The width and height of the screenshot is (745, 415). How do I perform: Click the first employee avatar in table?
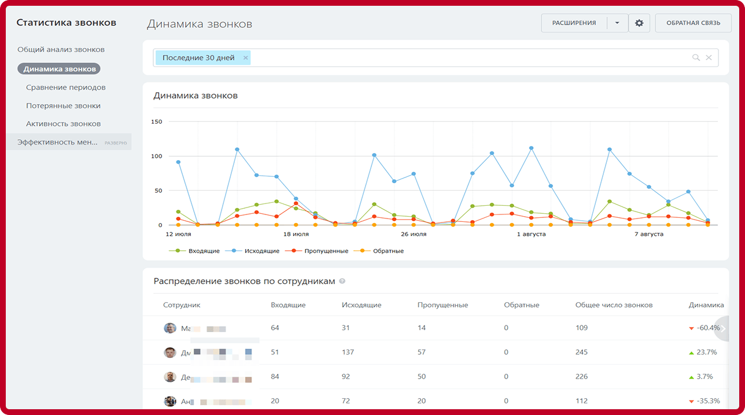coord(169,328)
